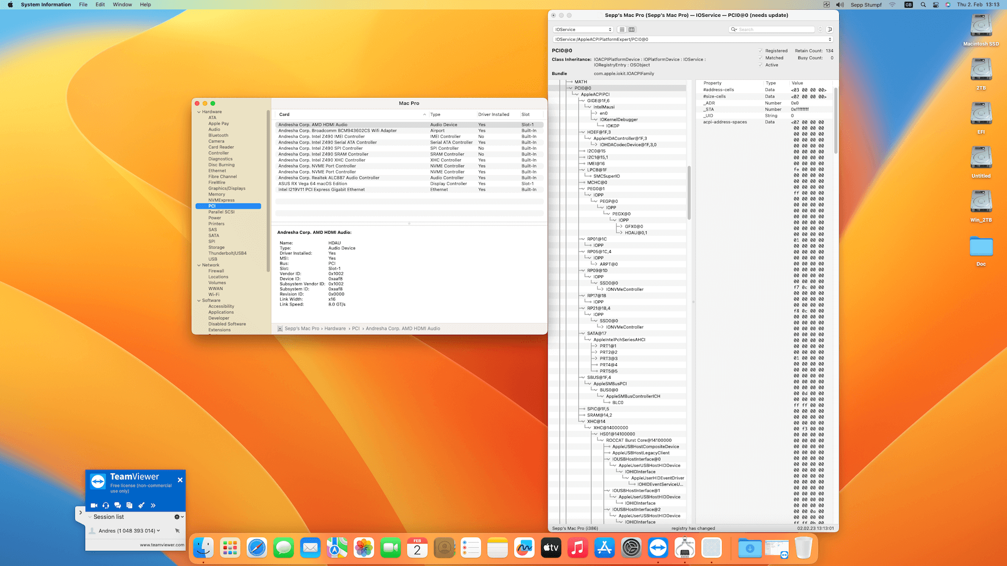The height and width of the screenshot is (566, 1007).
Task: Open the IOService plane dropdown
Action: [x=583, y=29]
